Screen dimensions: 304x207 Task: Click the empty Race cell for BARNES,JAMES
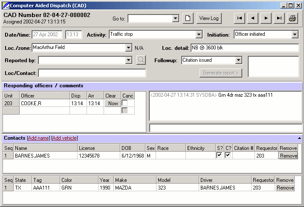click(171, 156)
